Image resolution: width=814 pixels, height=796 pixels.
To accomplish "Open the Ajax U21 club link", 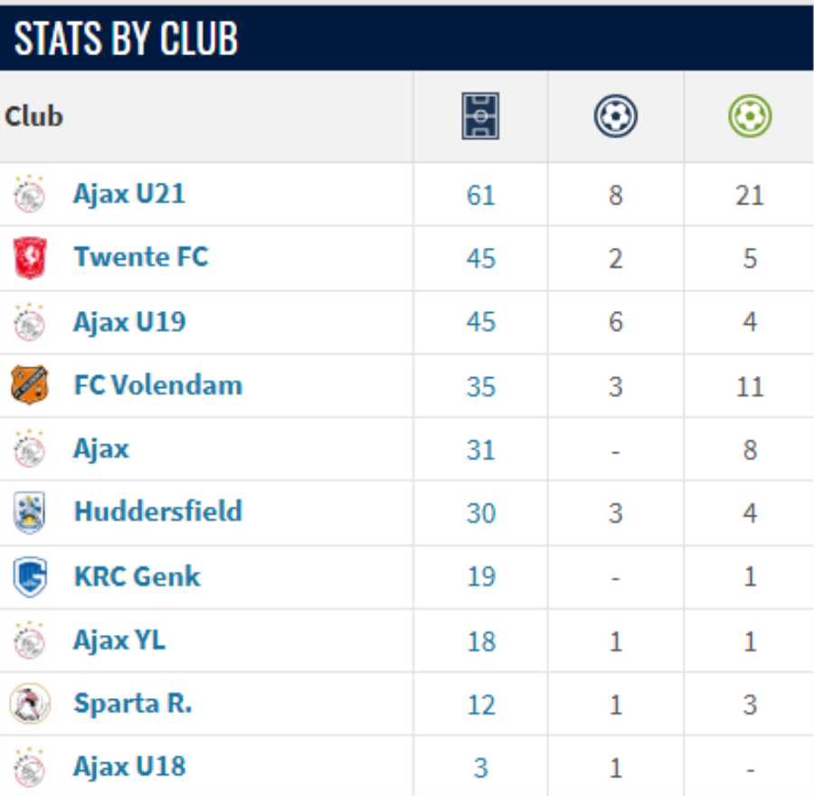I will pos(129,194).
